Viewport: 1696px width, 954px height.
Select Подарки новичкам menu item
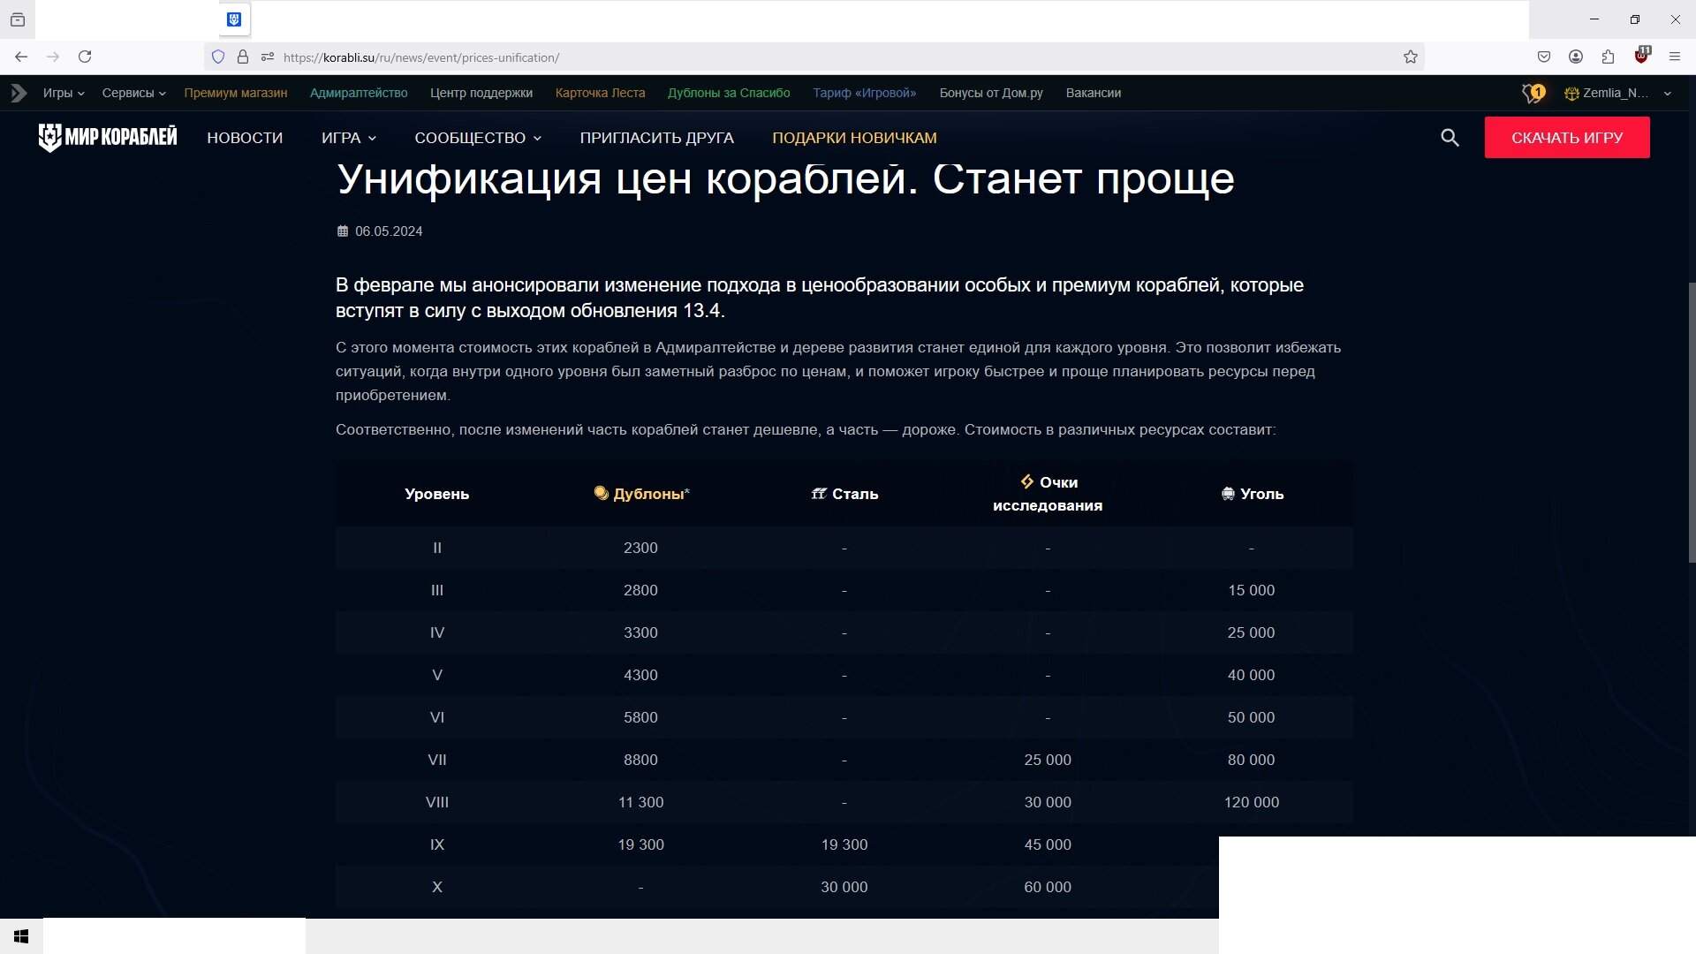click(854, 138)
